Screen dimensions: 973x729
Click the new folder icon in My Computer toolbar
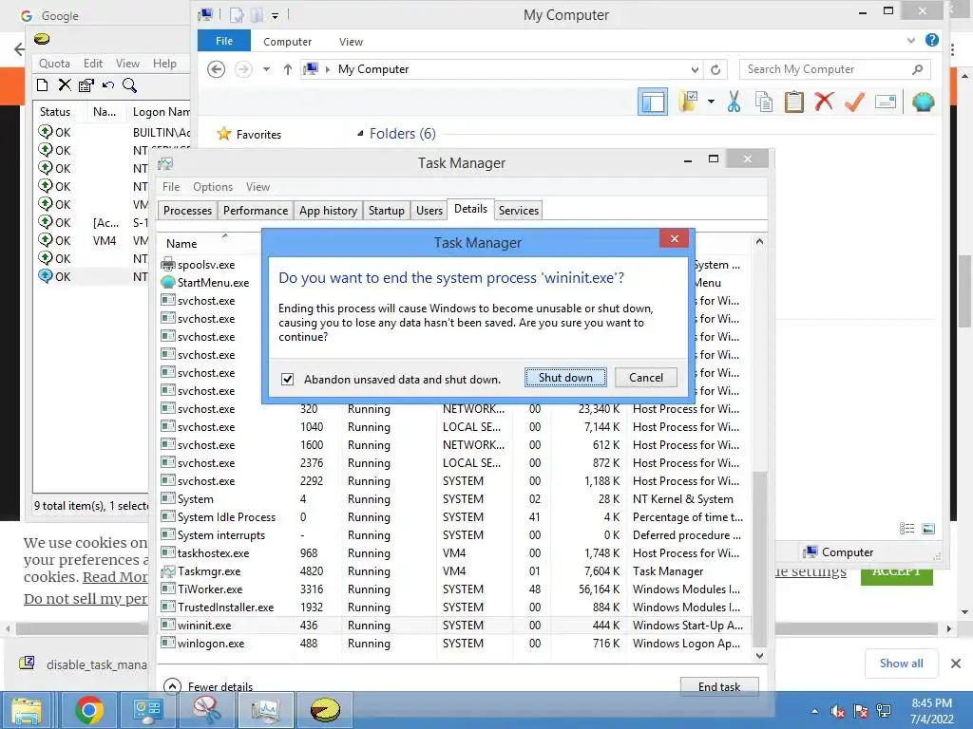tap(688, 101)
